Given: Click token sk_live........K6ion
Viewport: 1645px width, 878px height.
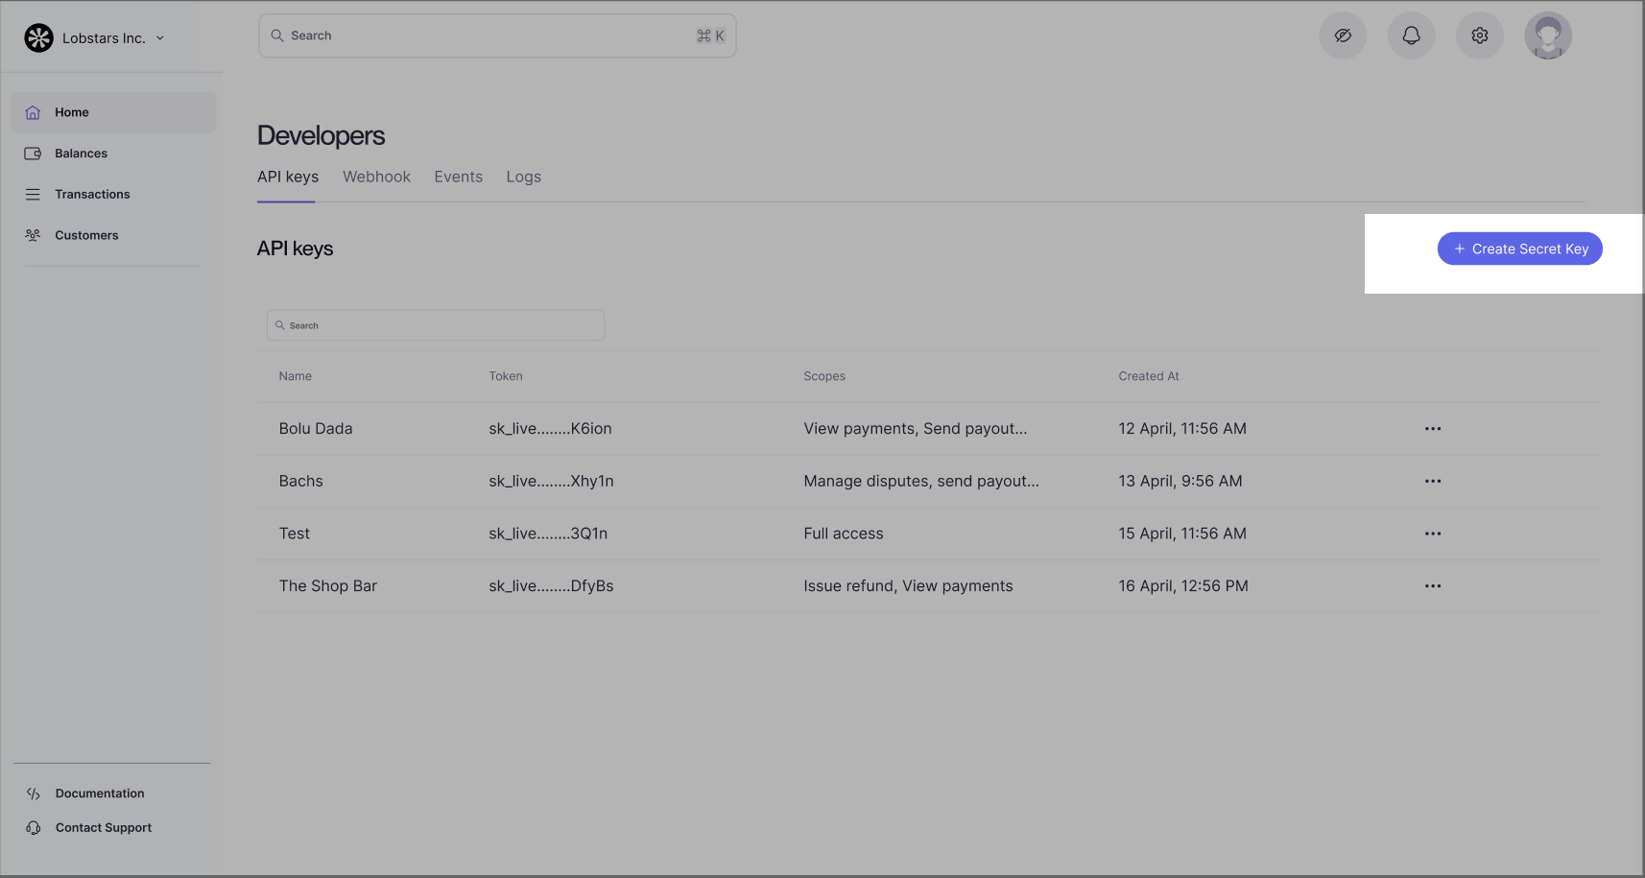Looking at the screenshot, I should click(x=550, y=429).
